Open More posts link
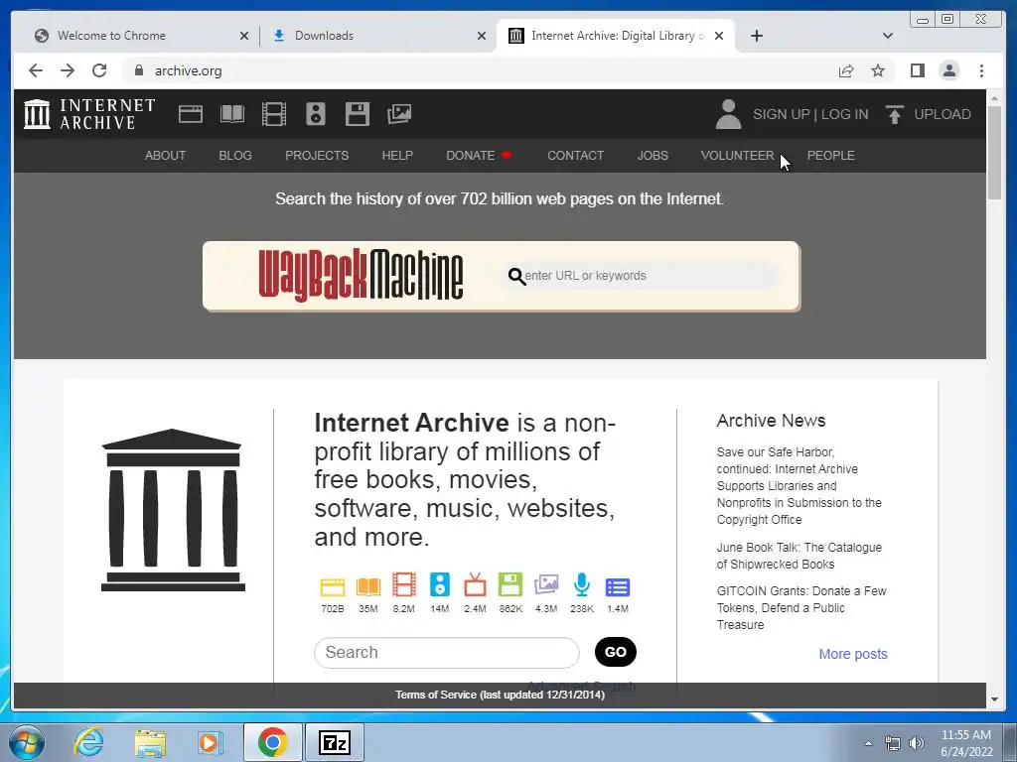 [x=853, y=654]
